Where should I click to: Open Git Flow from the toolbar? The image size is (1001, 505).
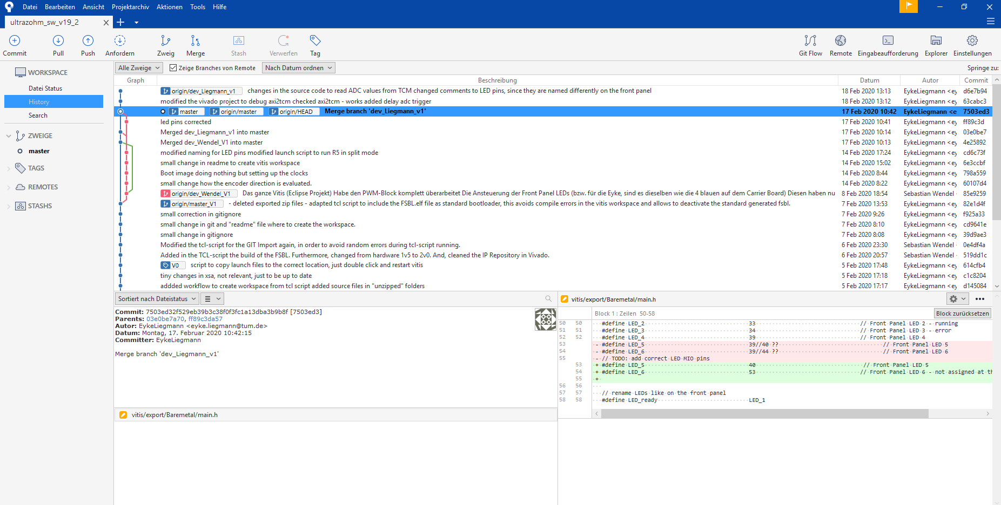pyautogui.click(x=810, y=45)
